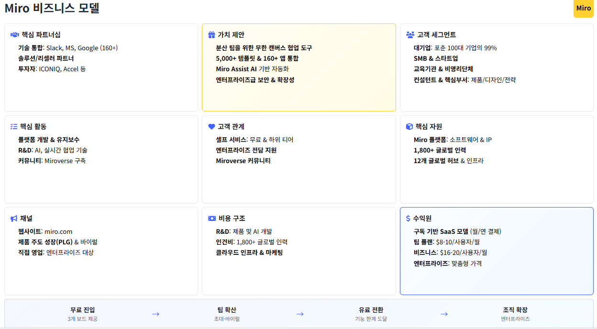This screenshot has height=329, width=597.
Task: Click the handshake icon beside 핵심 파트너십
Action: (14, 35)
